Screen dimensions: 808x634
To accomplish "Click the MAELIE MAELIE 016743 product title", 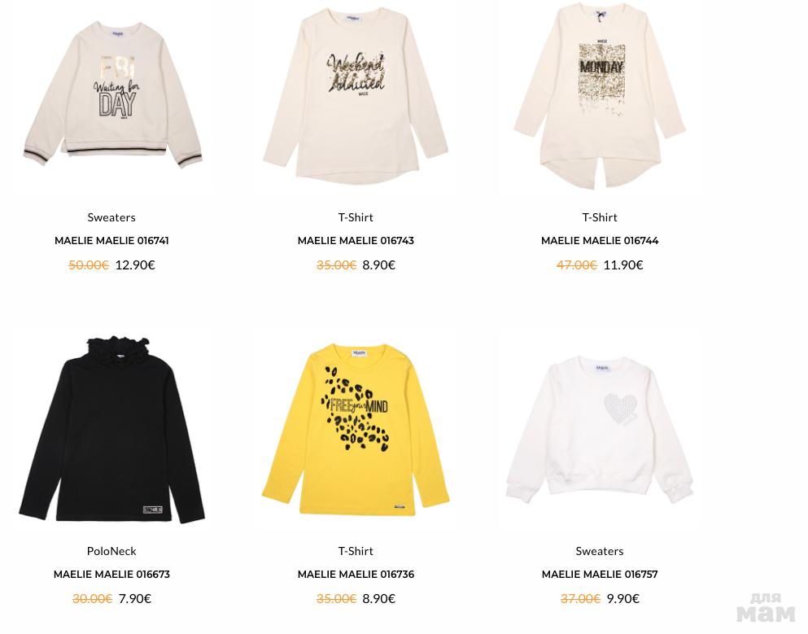I will coord(356,241).
